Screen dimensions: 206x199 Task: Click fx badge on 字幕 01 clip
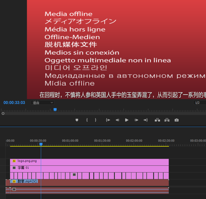click(14, 168)
